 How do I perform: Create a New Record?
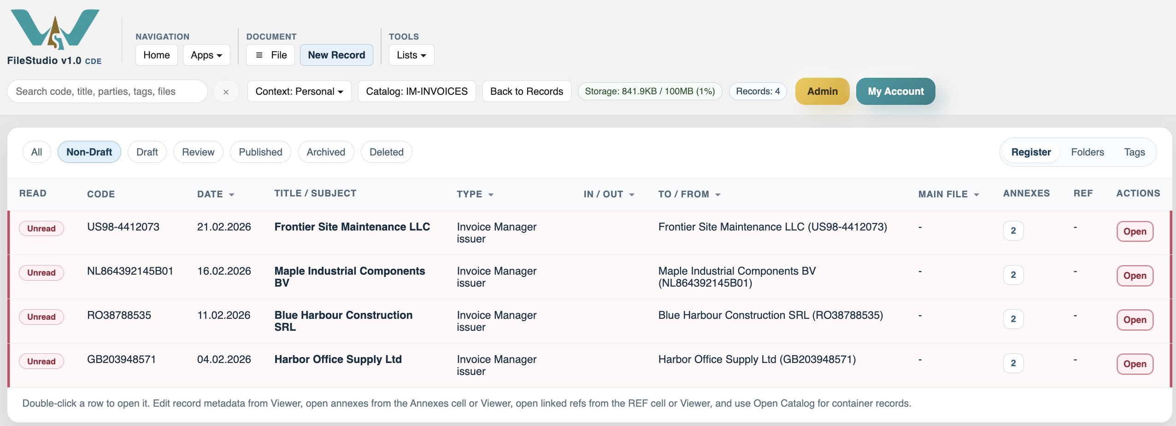pos(336,55)
